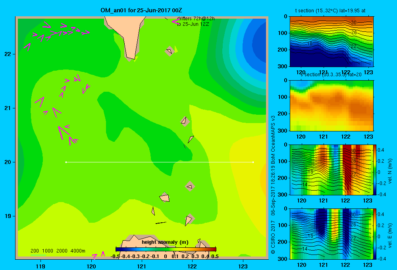Click longitude label '123' on the main map axis
397x270 pixels.
click(243, 266)
